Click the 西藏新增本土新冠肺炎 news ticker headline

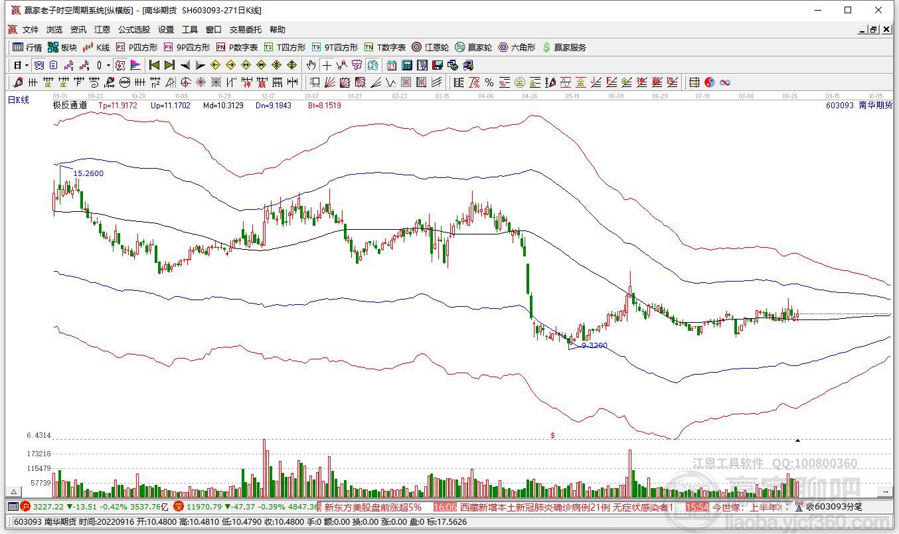(x=566, y=507)
